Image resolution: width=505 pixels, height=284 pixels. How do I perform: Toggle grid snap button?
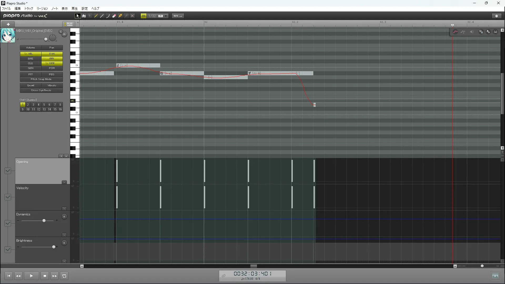(144, 16)
